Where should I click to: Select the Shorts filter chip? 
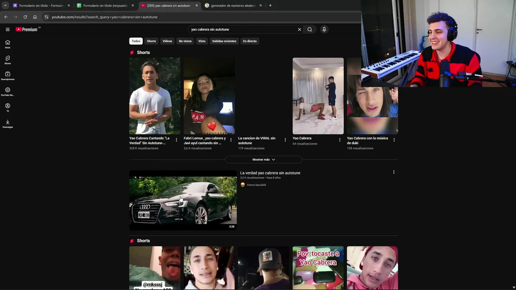coord(151,41)
